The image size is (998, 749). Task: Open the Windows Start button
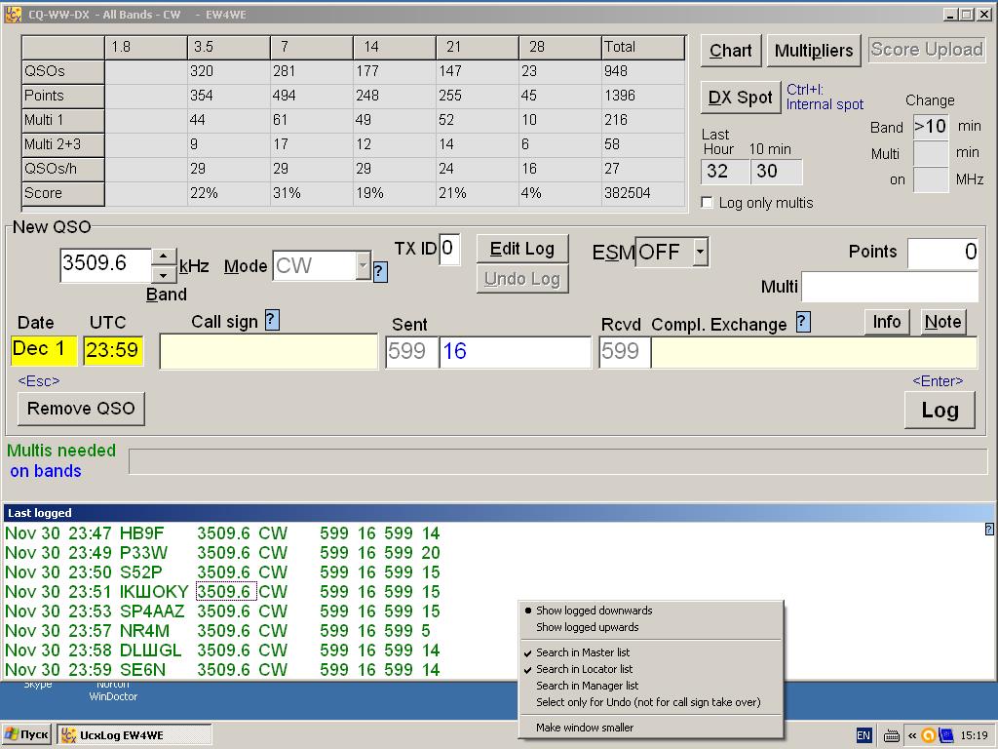point(27,735)
